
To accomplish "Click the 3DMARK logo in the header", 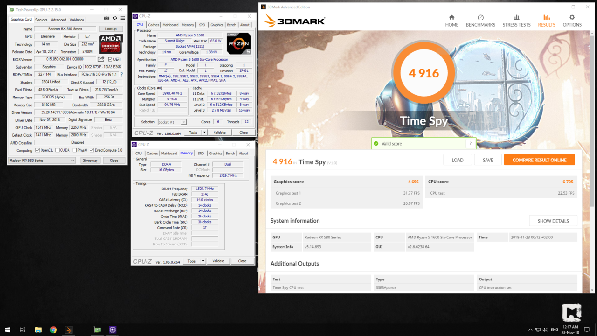I will point(294,21).
